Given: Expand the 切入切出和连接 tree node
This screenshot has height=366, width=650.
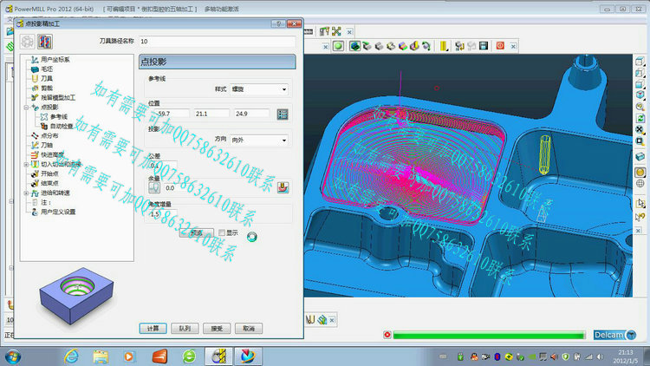Looking at the screenshot, I should (x=26, y=165).
